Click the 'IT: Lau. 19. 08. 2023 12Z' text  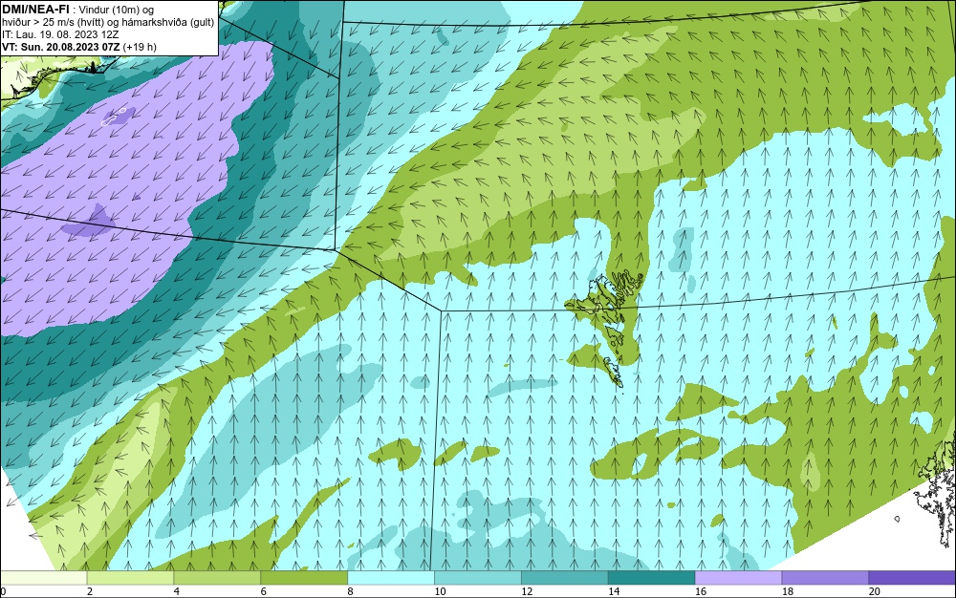pyautogui.click(x=60, y=34)
